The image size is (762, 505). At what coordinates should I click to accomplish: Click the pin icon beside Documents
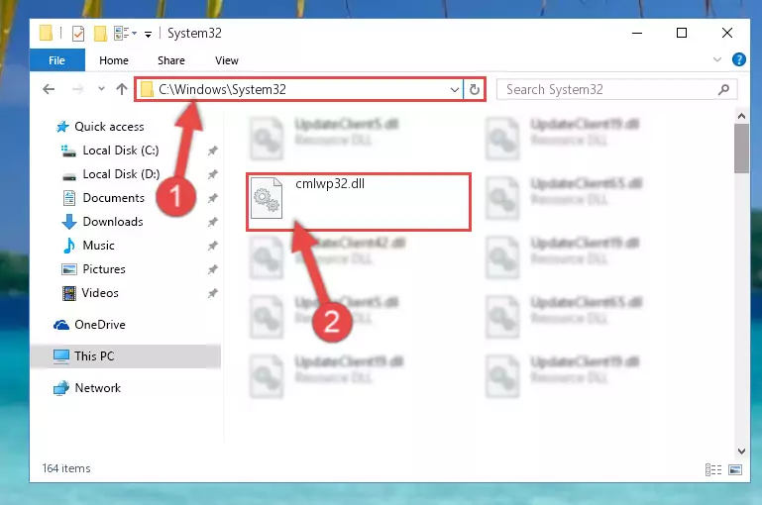coord(212,198)
